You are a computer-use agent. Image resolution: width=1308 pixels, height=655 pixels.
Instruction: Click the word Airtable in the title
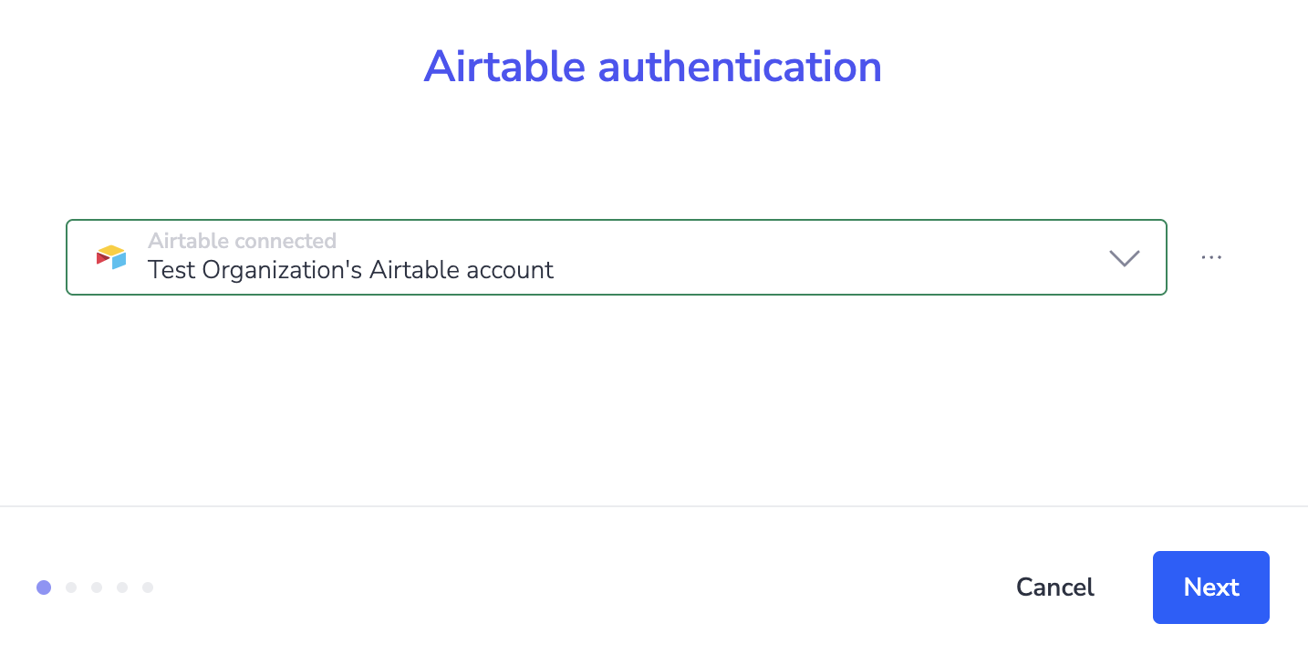click(503, 67)
